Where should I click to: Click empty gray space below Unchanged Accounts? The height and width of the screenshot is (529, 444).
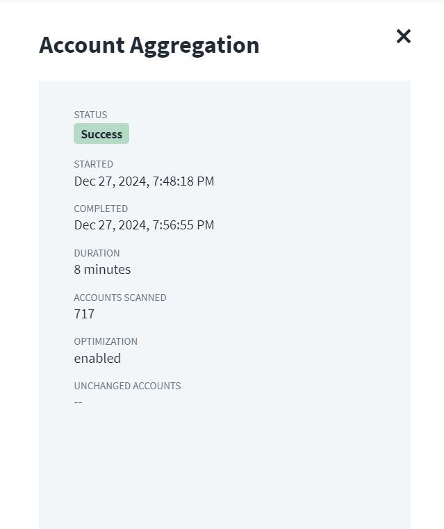[x=222, y=466]
